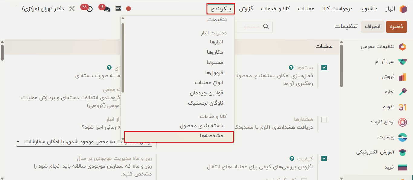Click the search magnifier icon
413x180 pixels.
[266, 27]
